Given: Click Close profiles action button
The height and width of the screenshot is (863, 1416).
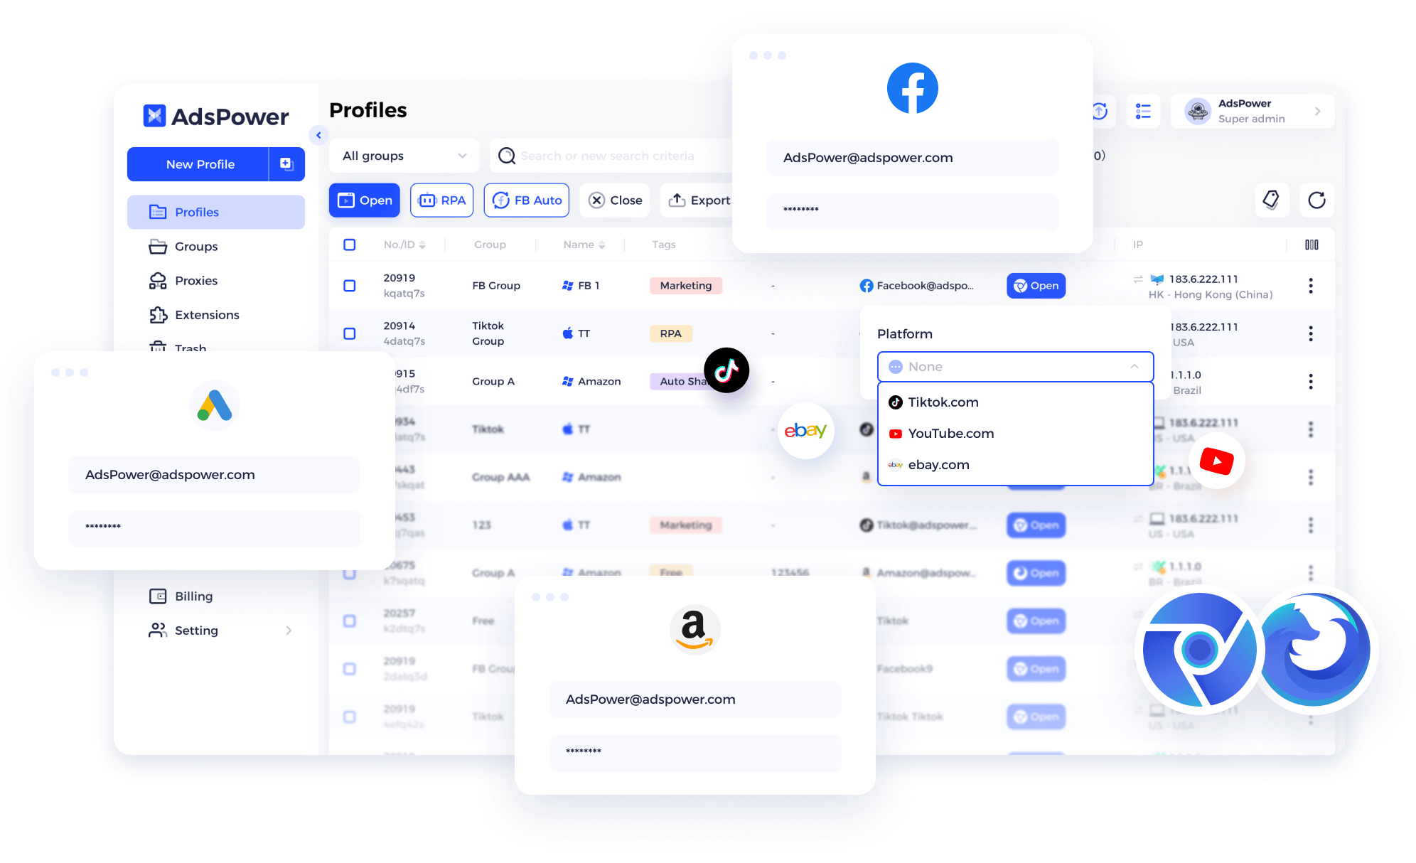Looking at the screenshot, I should 617,199.
